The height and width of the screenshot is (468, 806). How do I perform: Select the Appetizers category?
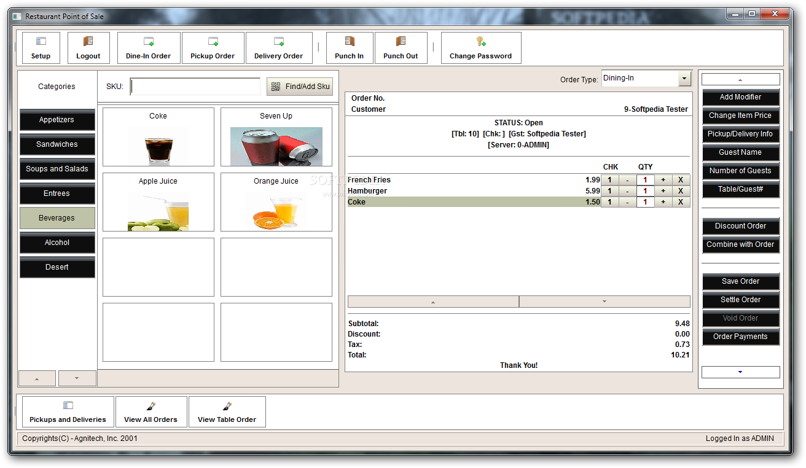pyautogui.click(x=57, y=120)
